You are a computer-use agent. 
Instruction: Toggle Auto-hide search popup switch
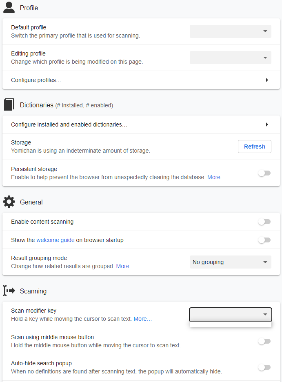coord(264,367)
